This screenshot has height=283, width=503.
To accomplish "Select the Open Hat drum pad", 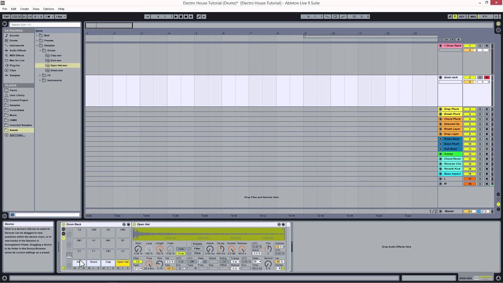I will point(123,262).
